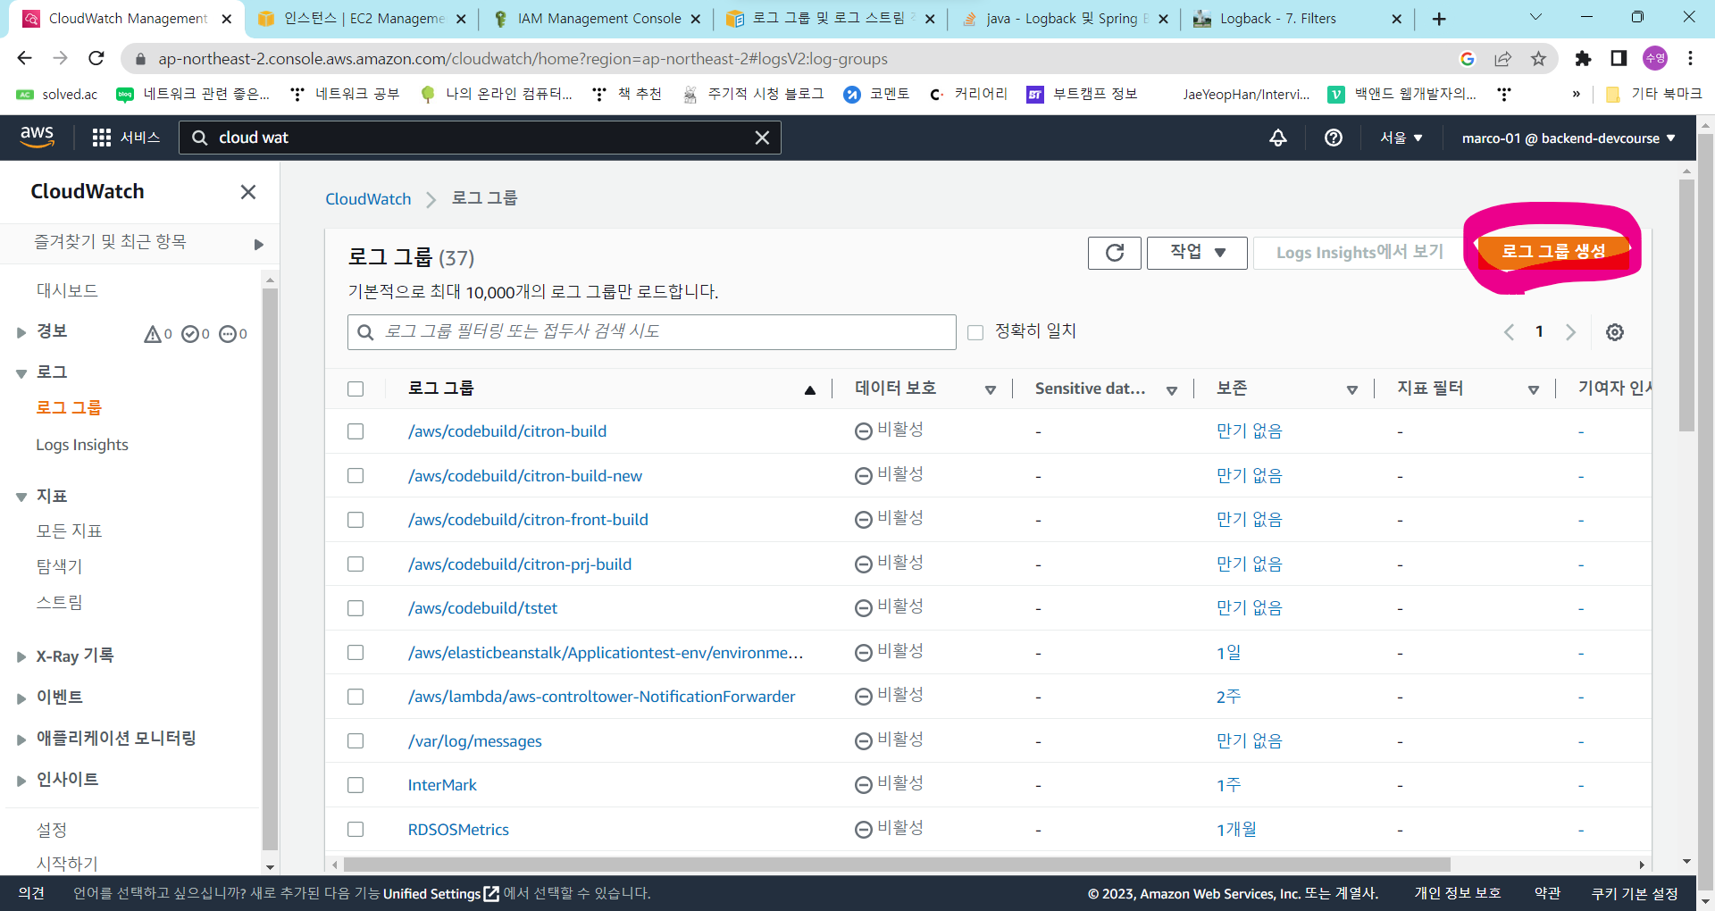The image size is (1715, 911).
Task: Switch to the Logback - 7. Filters tab
Action: 1297,19
